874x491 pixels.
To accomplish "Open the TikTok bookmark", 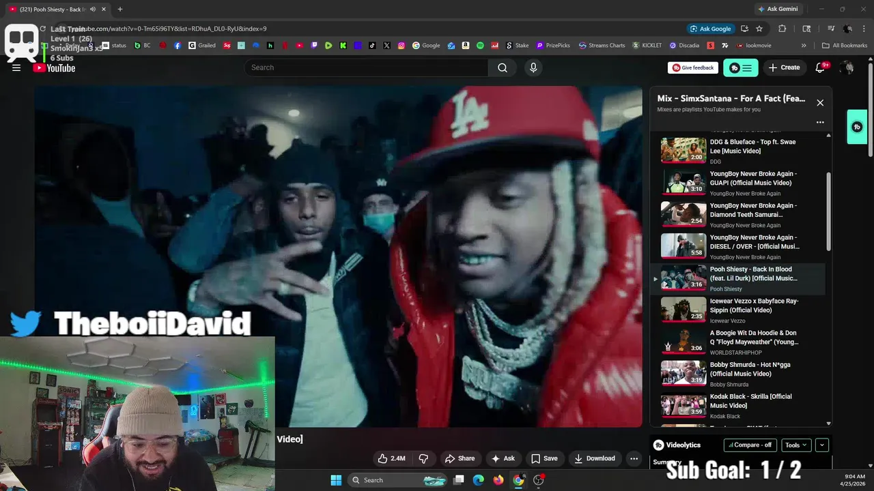I will [x=372, y=46].
